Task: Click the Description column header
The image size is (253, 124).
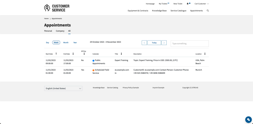Action: coord(137,54)
